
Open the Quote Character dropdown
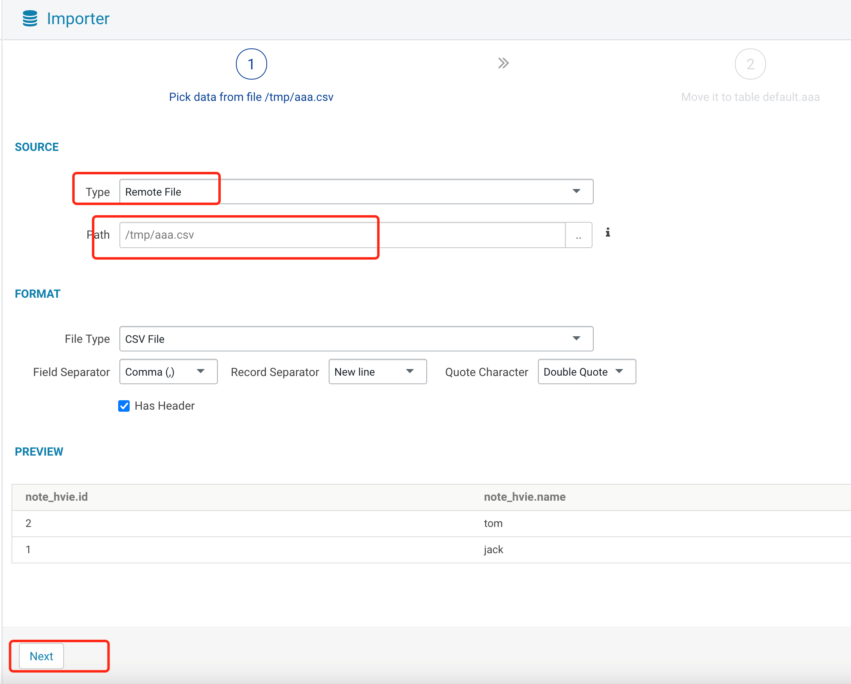pyautogui.click(x=587, y=372)
